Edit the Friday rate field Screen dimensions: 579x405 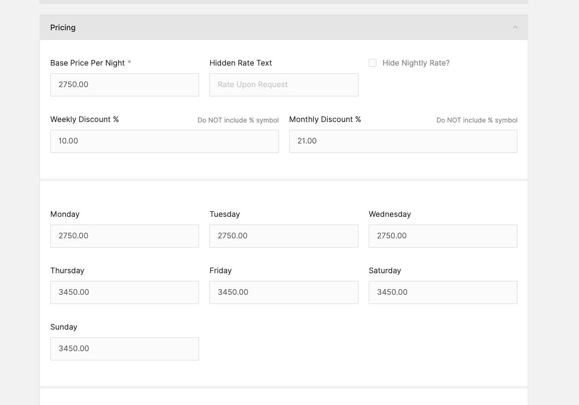[284, 292]
